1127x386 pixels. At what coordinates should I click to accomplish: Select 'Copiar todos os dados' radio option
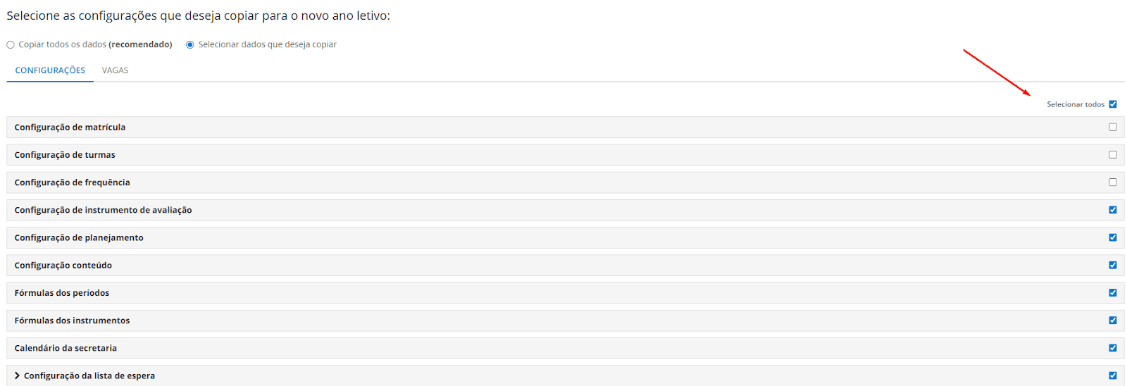coord(11,45)
